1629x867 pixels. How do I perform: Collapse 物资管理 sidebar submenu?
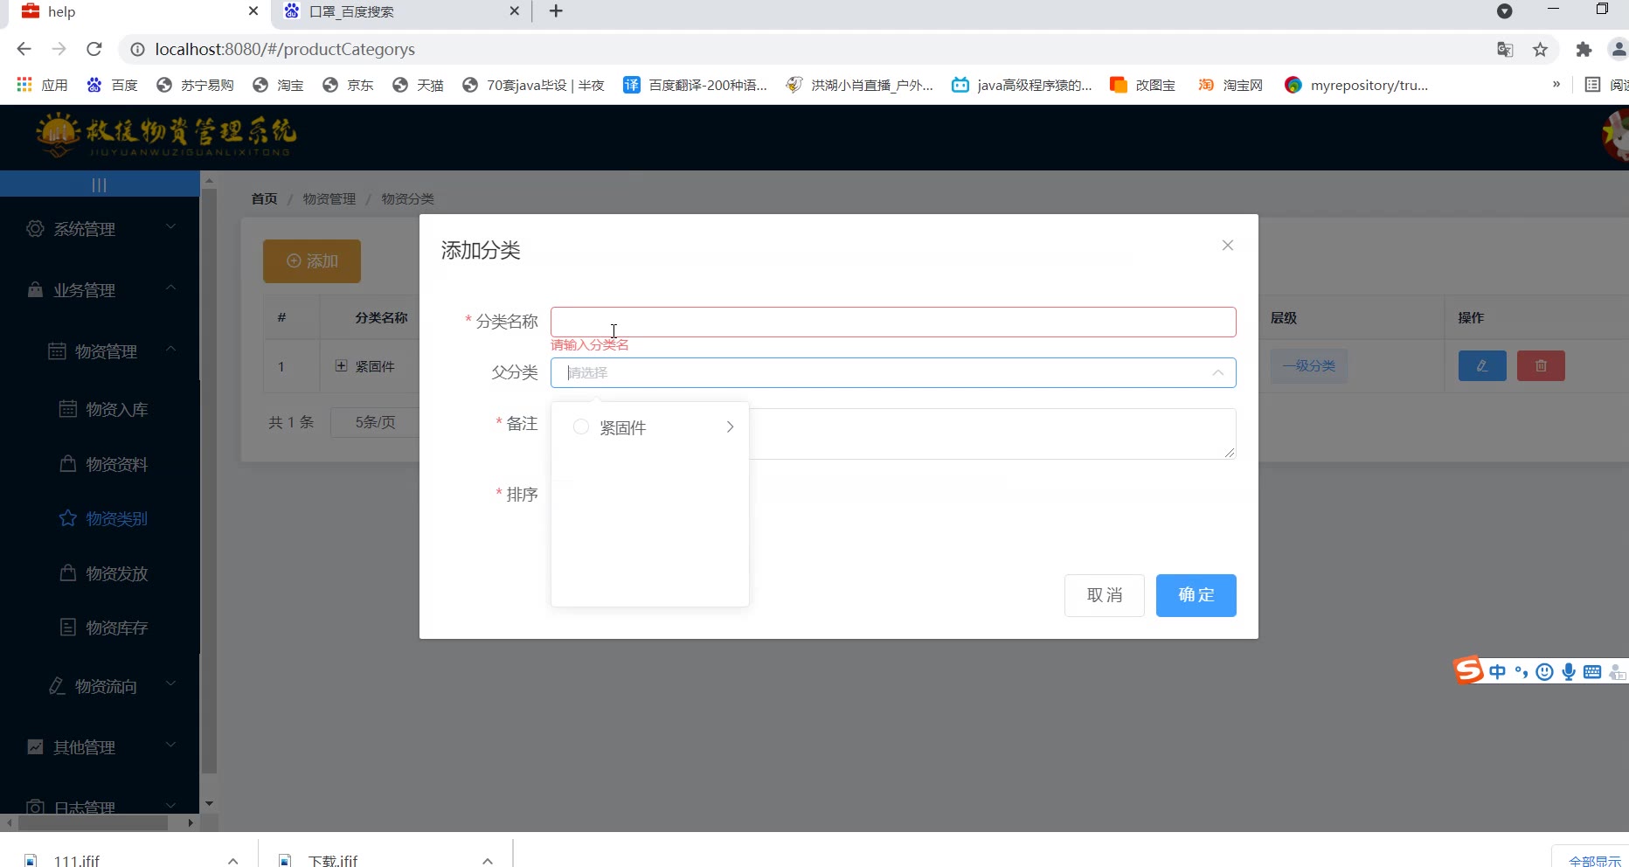coord(100,351)
